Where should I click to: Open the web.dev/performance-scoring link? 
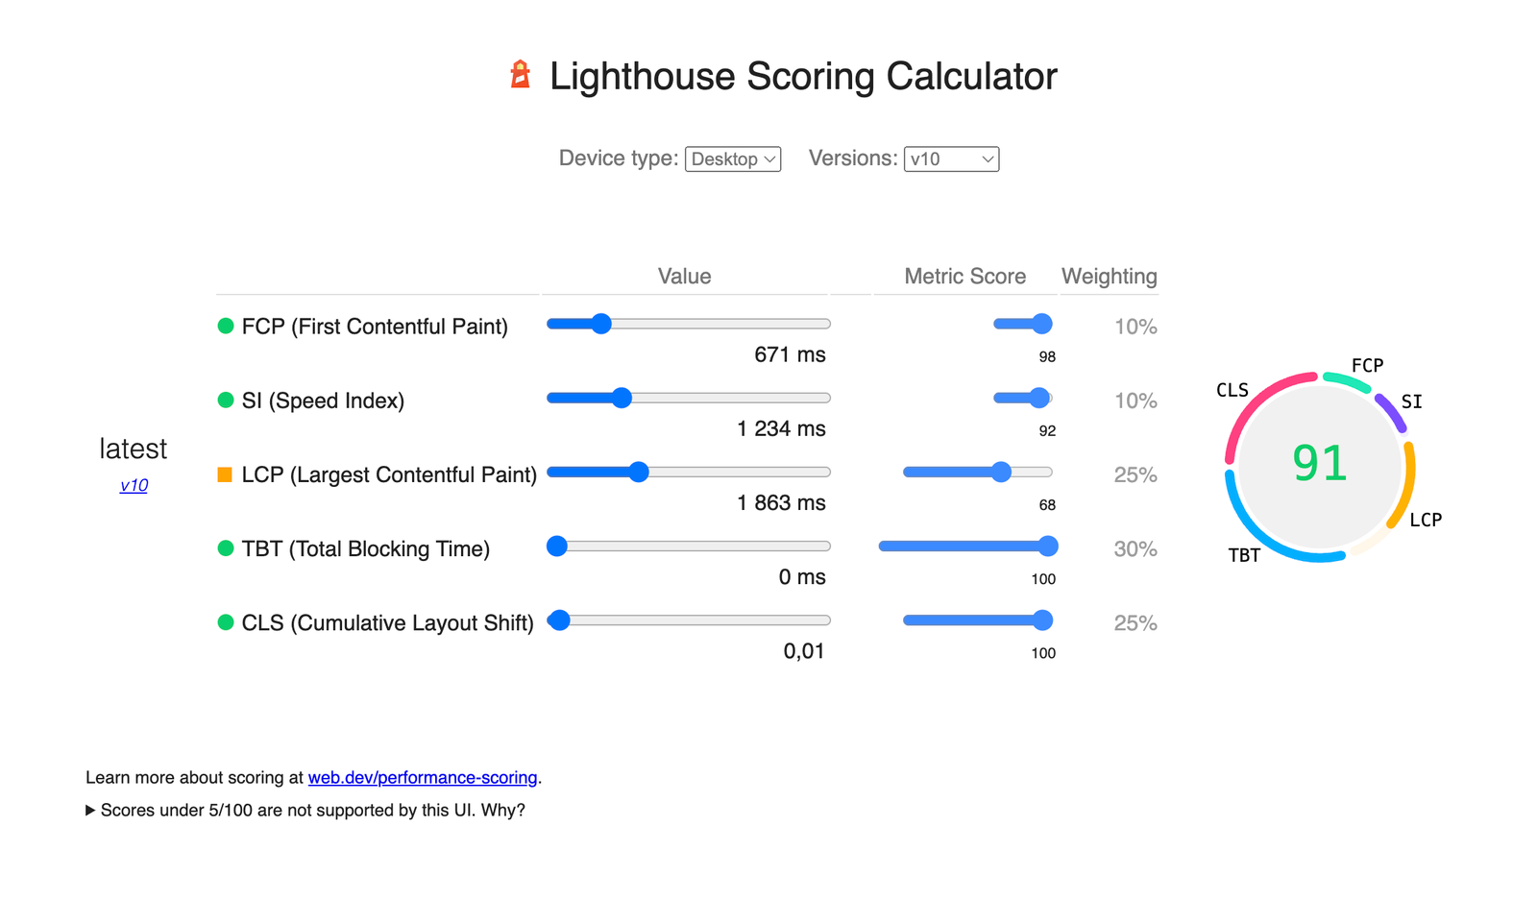tap(422, 777)
